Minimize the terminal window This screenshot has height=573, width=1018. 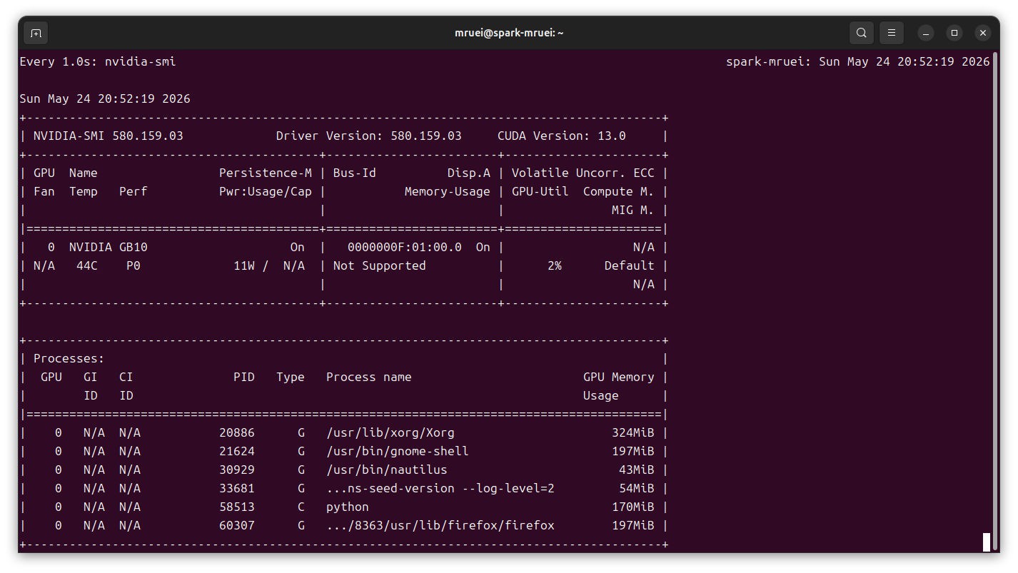(926, 33)
